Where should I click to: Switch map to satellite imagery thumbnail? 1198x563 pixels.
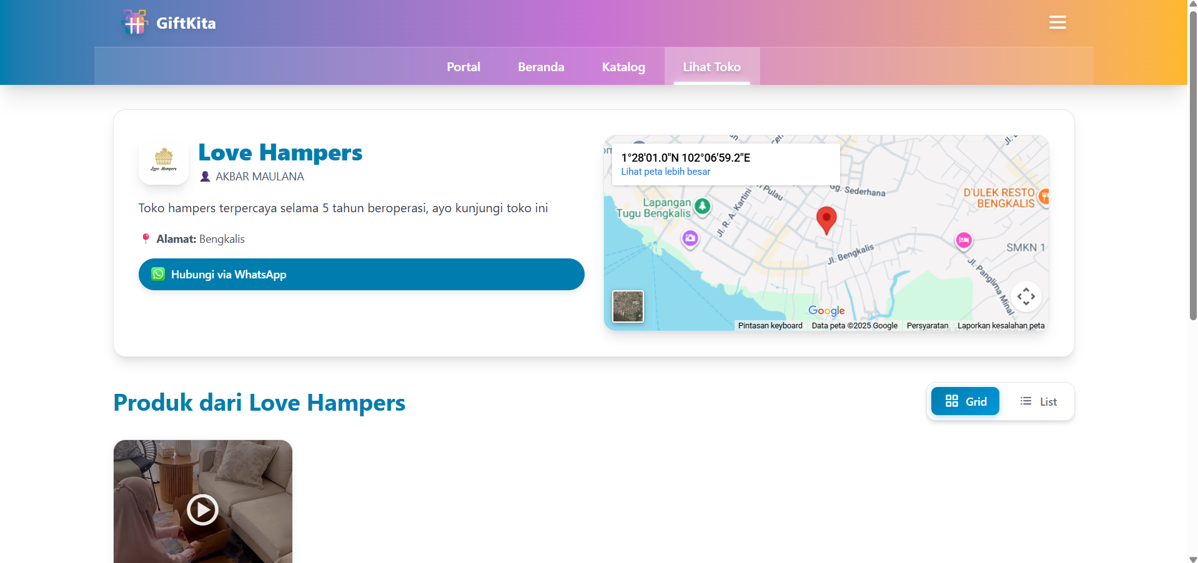click(628, 306)
